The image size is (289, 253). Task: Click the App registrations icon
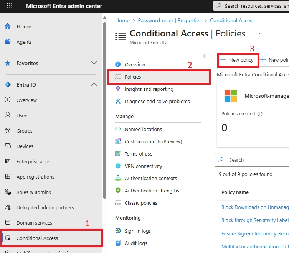8,176
